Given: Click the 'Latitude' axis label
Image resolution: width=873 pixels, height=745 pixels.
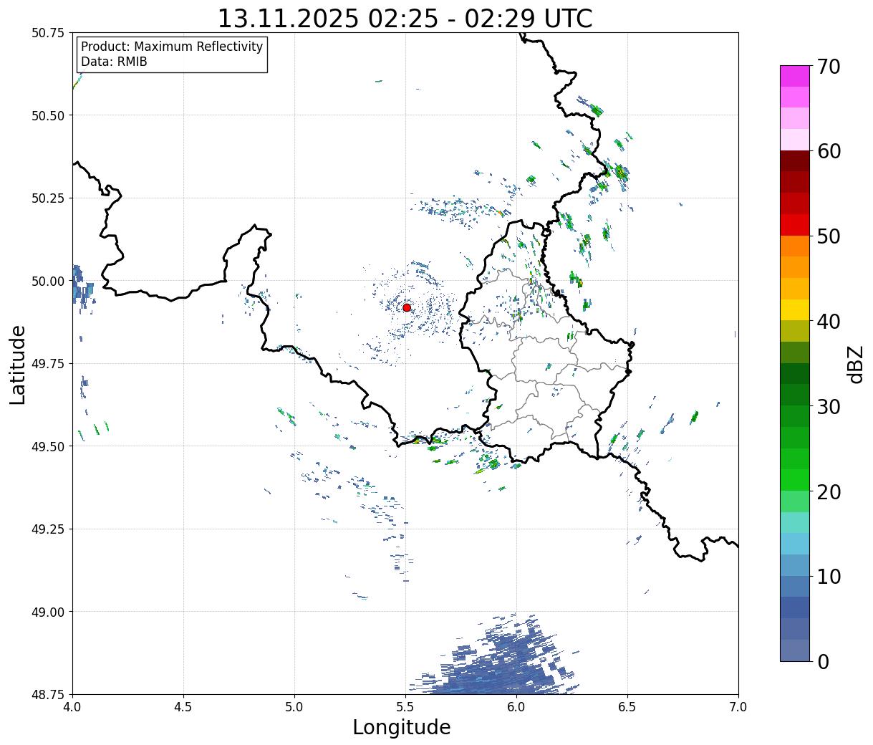Looking at the screenshot, I should point(18,364).
